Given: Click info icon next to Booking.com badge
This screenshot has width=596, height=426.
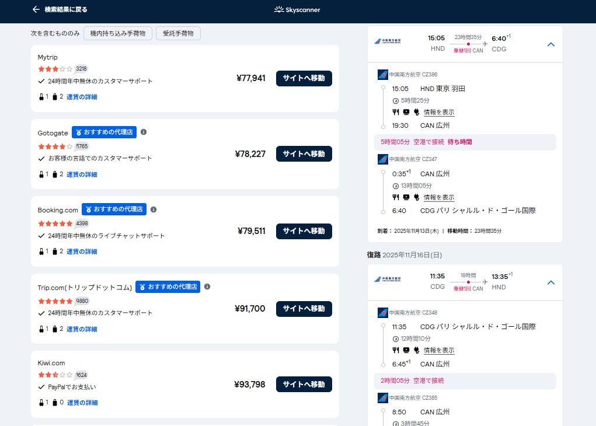Looking at the screenshot, I should coord(154,209).
